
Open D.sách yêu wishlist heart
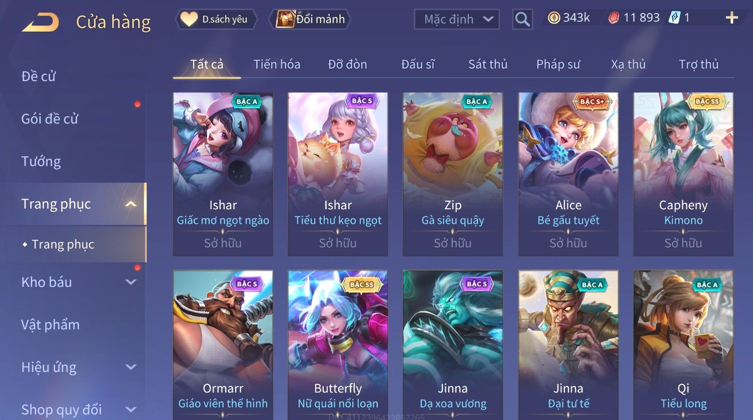[x=189, y=20]
